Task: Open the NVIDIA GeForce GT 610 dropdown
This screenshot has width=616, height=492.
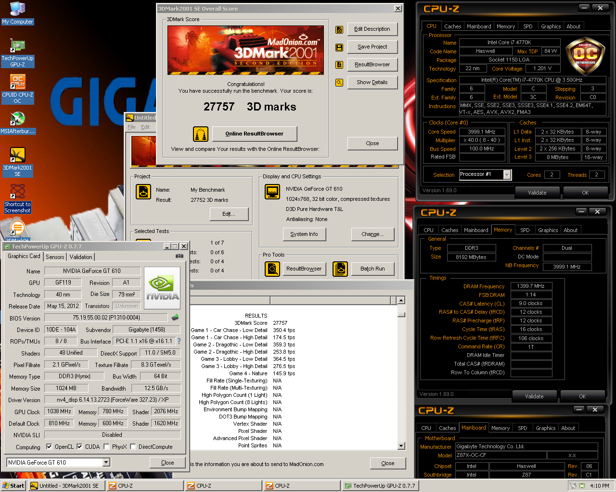Action: point(106,463)
